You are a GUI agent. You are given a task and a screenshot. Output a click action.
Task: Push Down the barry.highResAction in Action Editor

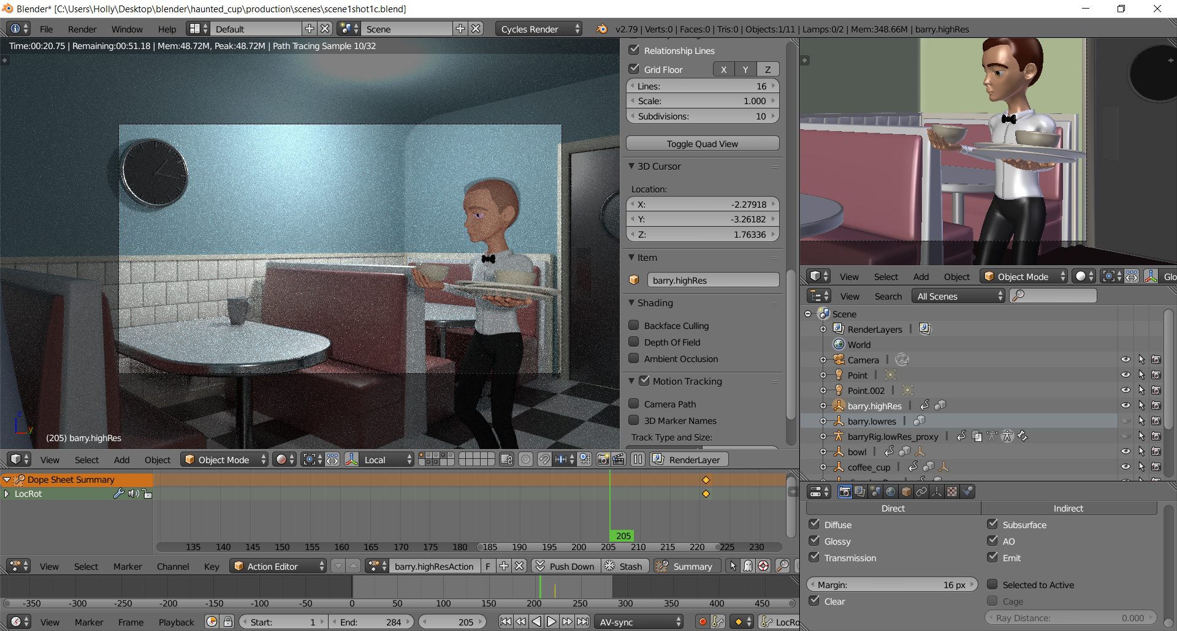click(565, 565)
